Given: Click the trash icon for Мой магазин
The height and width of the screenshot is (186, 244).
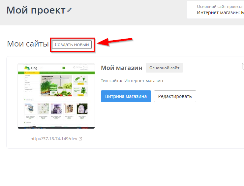Looking at the screenshot, I should coord(242,66).
